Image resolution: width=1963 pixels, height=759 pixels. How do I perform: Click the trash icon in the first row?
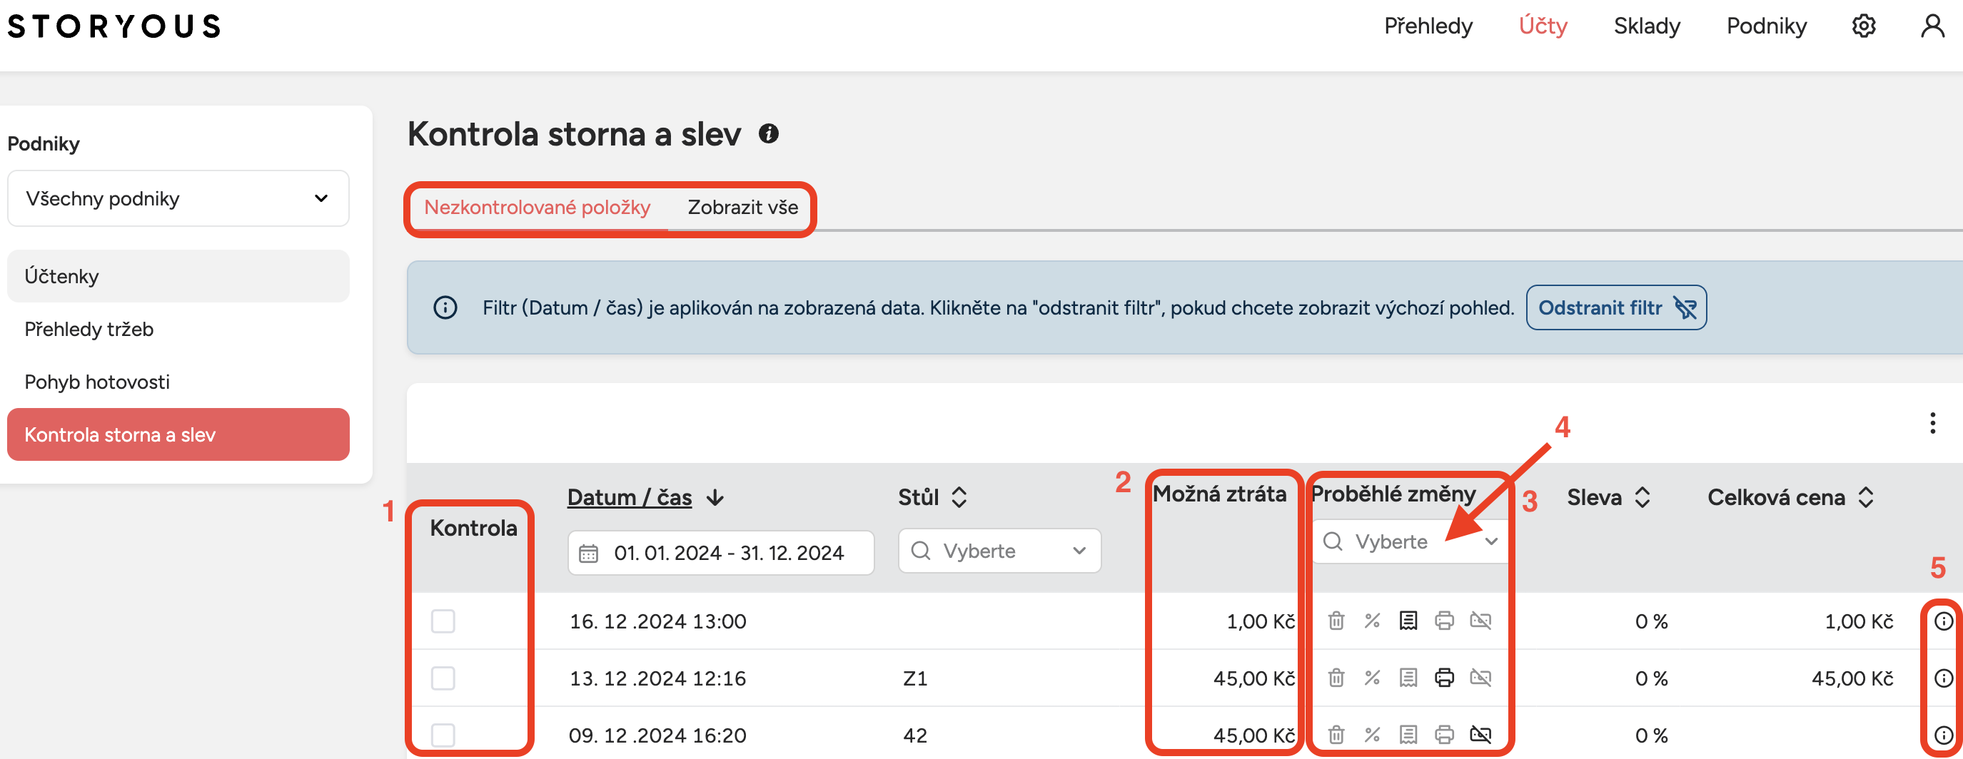(x=1336, y=621)
